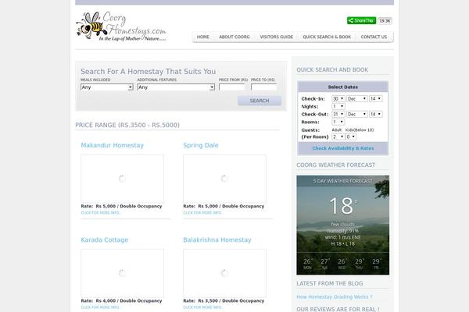Click the Makandur Homestay image thumbnail

coord(123,179)
